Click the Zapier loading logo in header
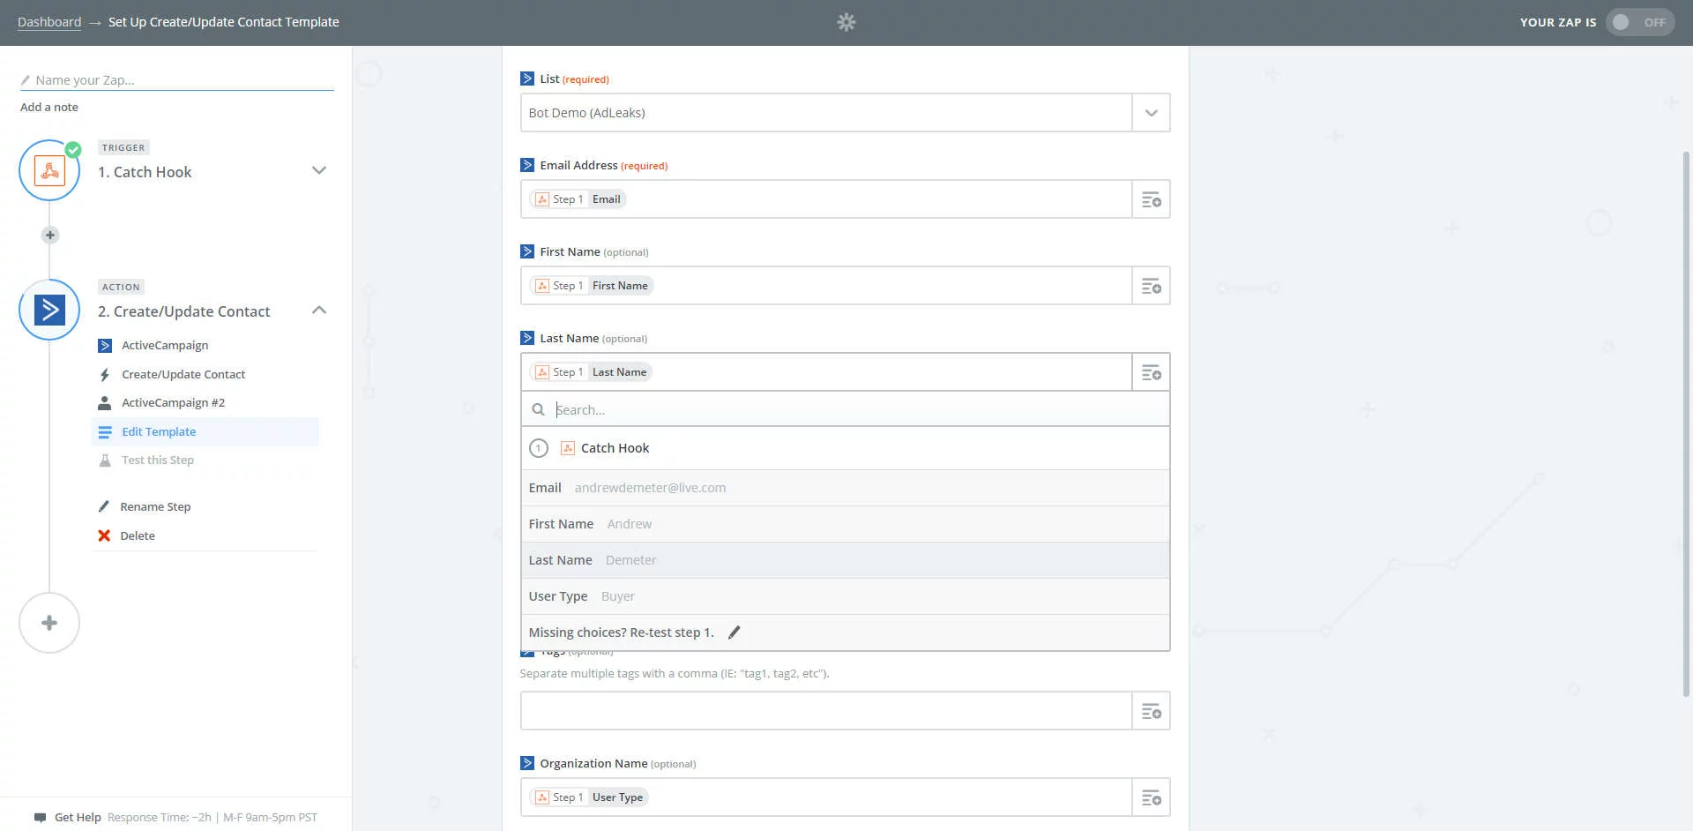 point(846,22)
